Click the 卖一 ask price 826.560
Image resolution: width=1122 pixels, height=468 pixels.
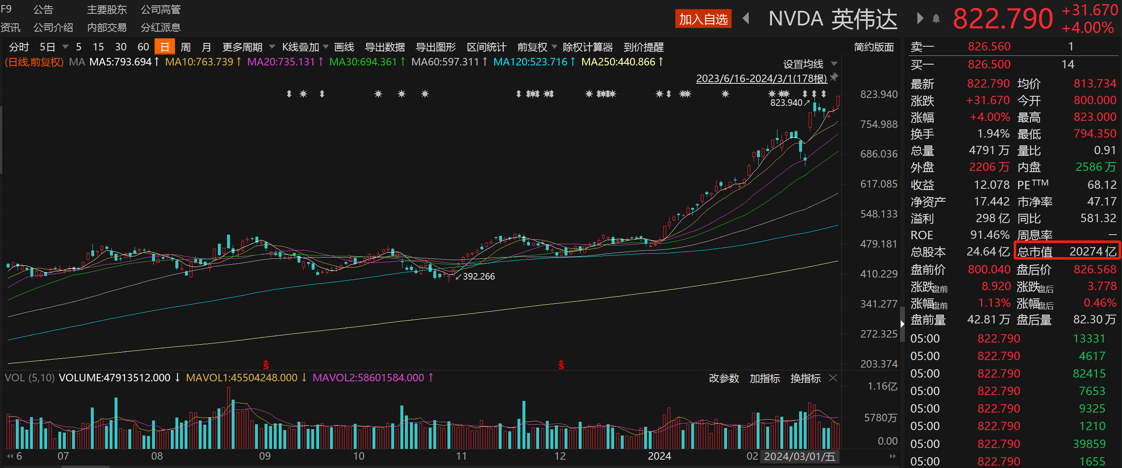(989, 46)
